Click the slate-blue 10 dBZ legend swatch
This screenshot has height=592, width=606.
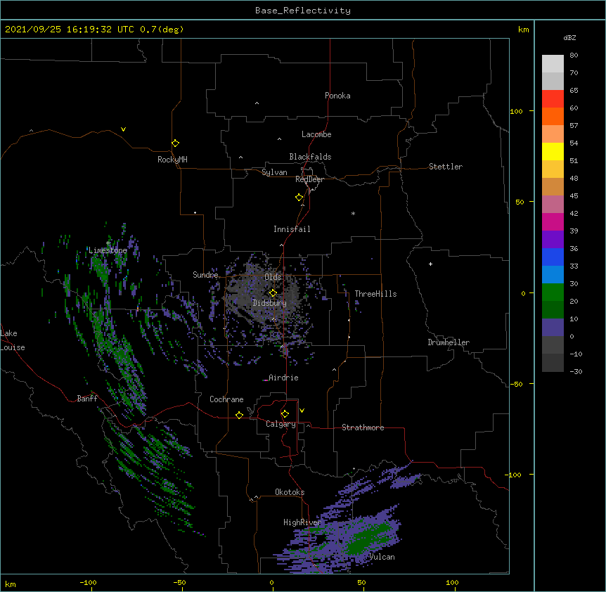coord(553,328)
